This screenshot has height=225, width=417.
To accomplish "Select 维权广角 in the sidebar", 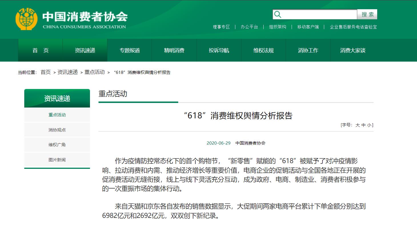I will (57, 145).
